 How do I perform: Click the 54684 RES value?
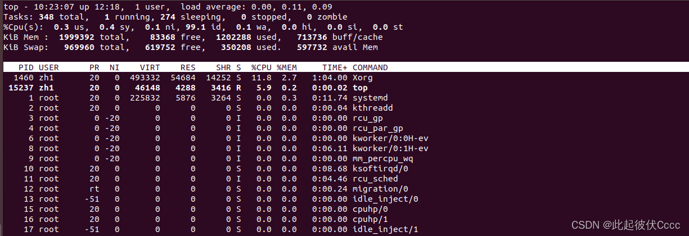(x=183, y=78)
